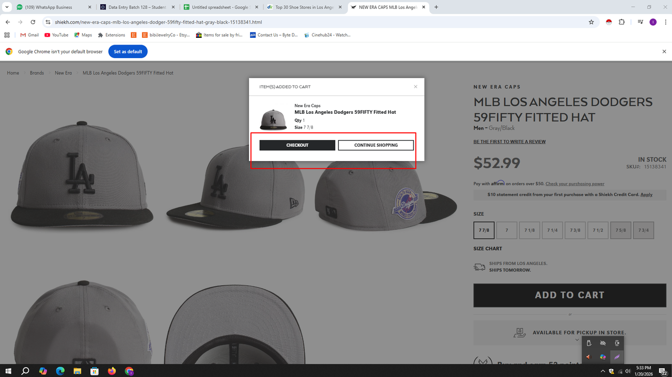Open Microsoft Store from the taskbar

tap(95, 371)
